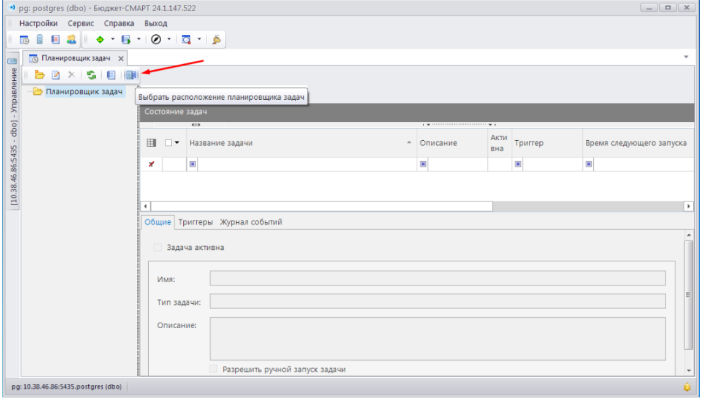Click the green diamond icon in main toolbar
Screen dimensions: 701x398
[x=100, y=40]
